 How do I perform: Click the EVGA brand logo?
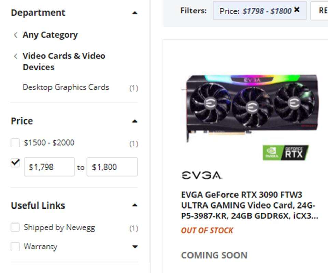tap(202, 175)
